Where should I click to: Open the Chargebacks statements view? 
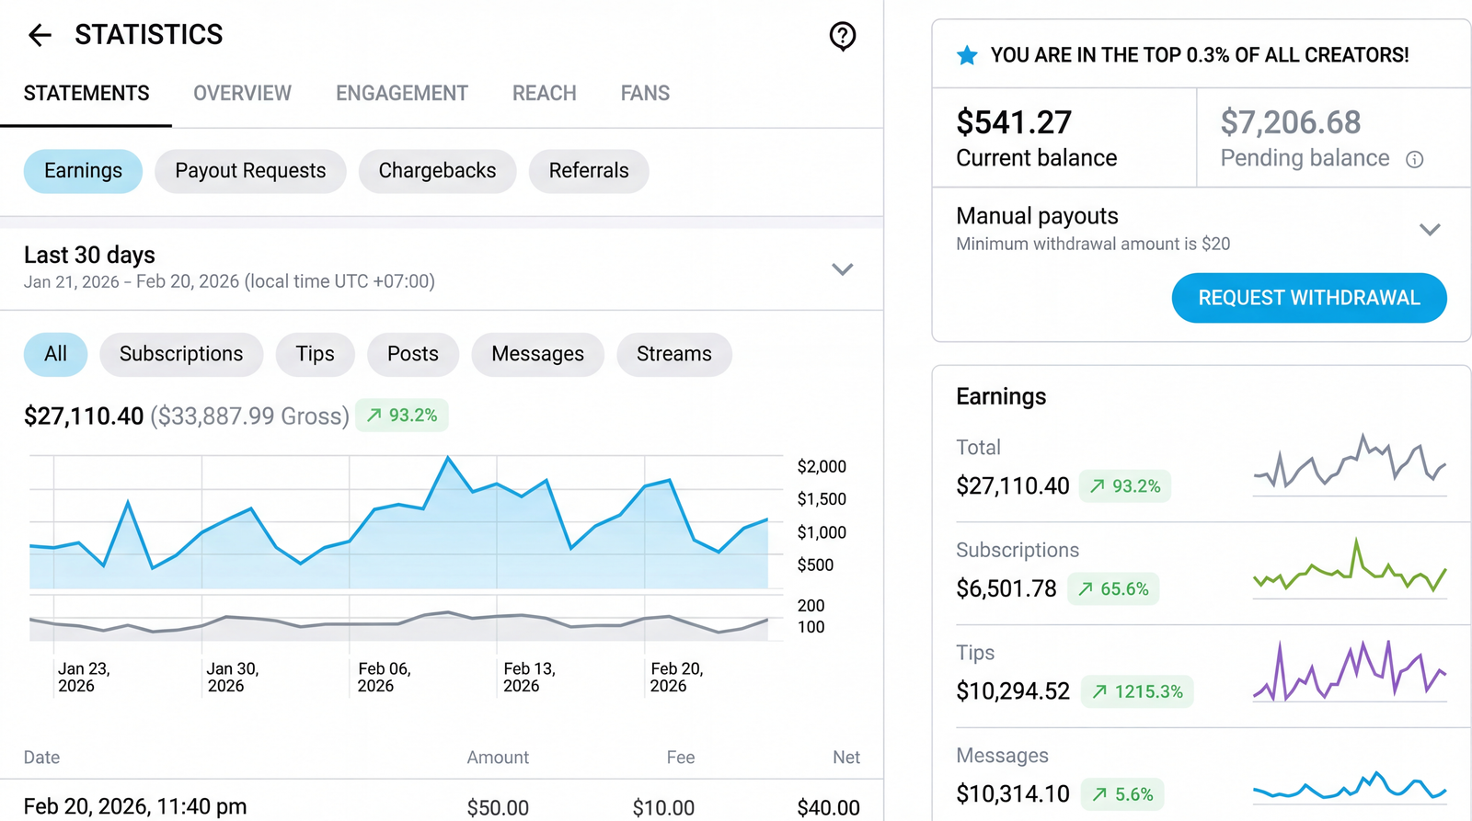(437, 171)
